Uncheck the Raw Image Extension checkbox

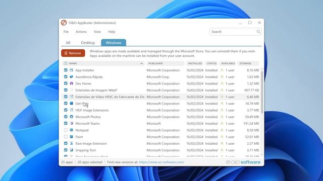(66, 143)
